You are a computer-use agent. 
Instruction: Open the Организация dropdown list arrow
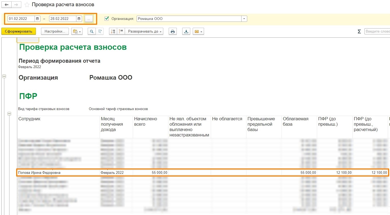tap(244, 19)
